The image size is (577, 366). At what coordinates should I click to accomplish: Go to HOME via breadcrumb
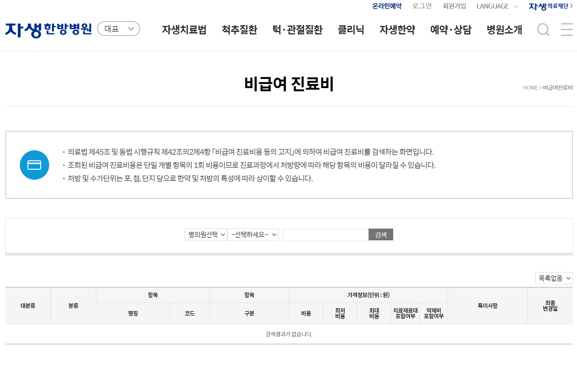(530, 88)
